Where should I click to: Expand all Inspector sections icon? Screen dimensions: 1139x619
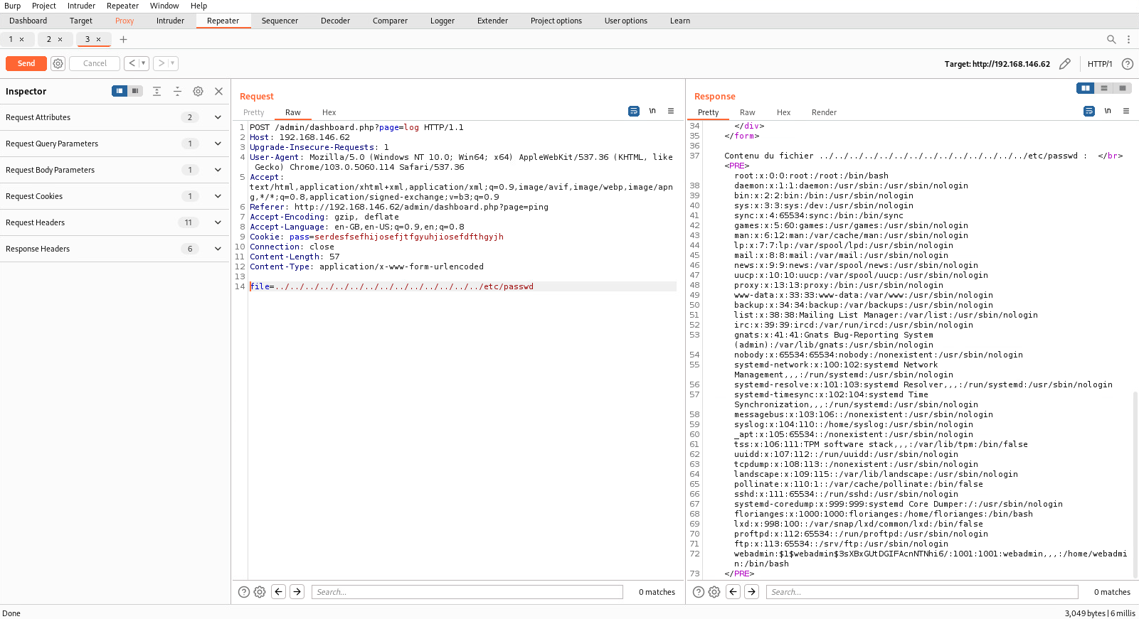coord(157,91)
